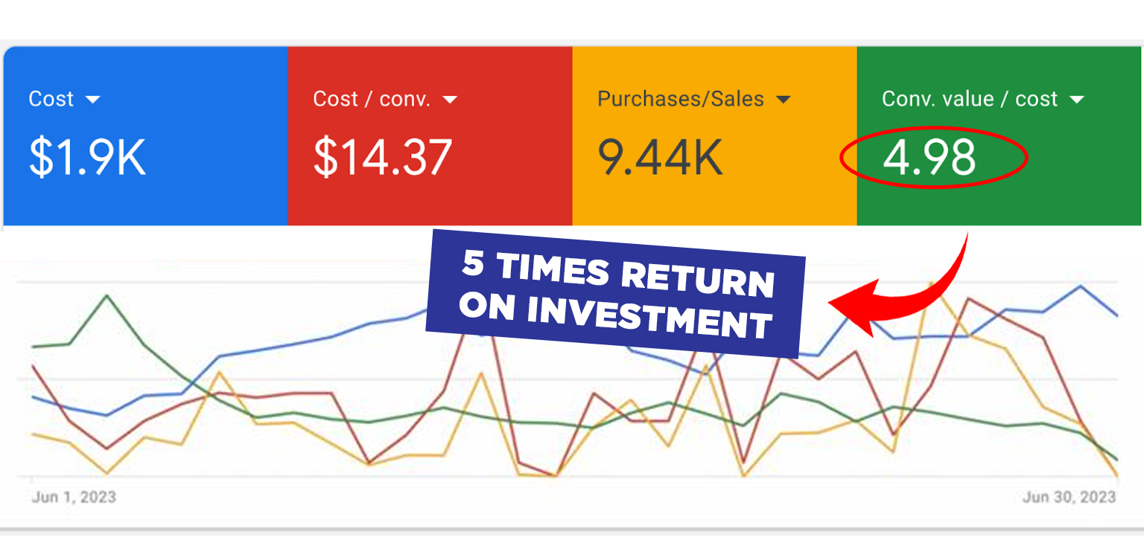
Task: Click the green line's peak near chart start
Action: 107,295
